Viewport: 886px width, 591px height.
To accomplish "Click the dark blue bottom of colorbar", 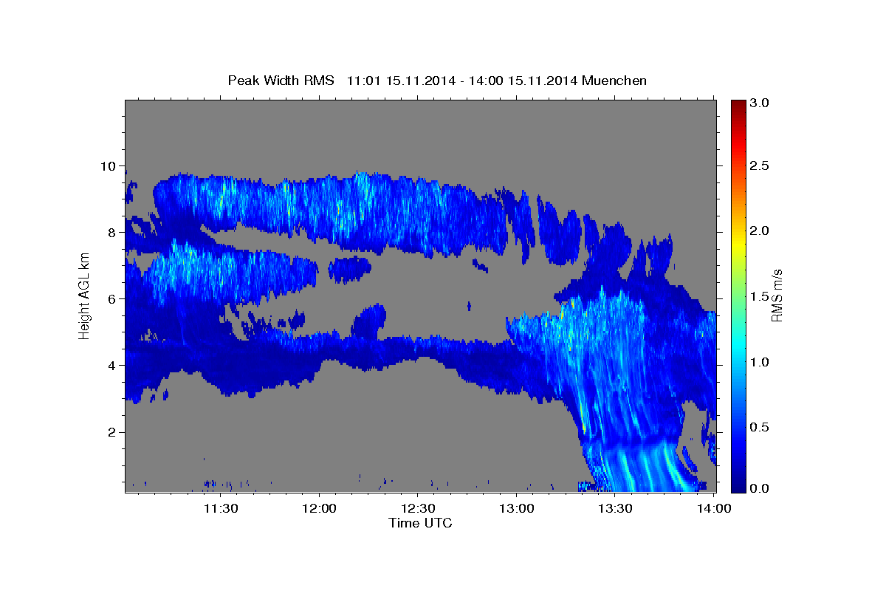I will (x=738, y=484).
